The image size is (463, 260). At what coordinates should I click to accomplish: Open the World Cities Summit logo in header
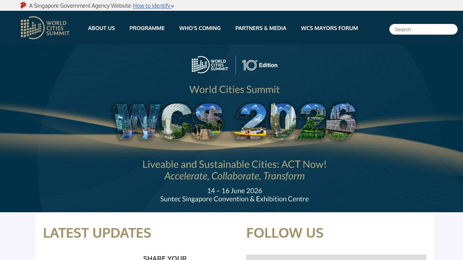45,28
